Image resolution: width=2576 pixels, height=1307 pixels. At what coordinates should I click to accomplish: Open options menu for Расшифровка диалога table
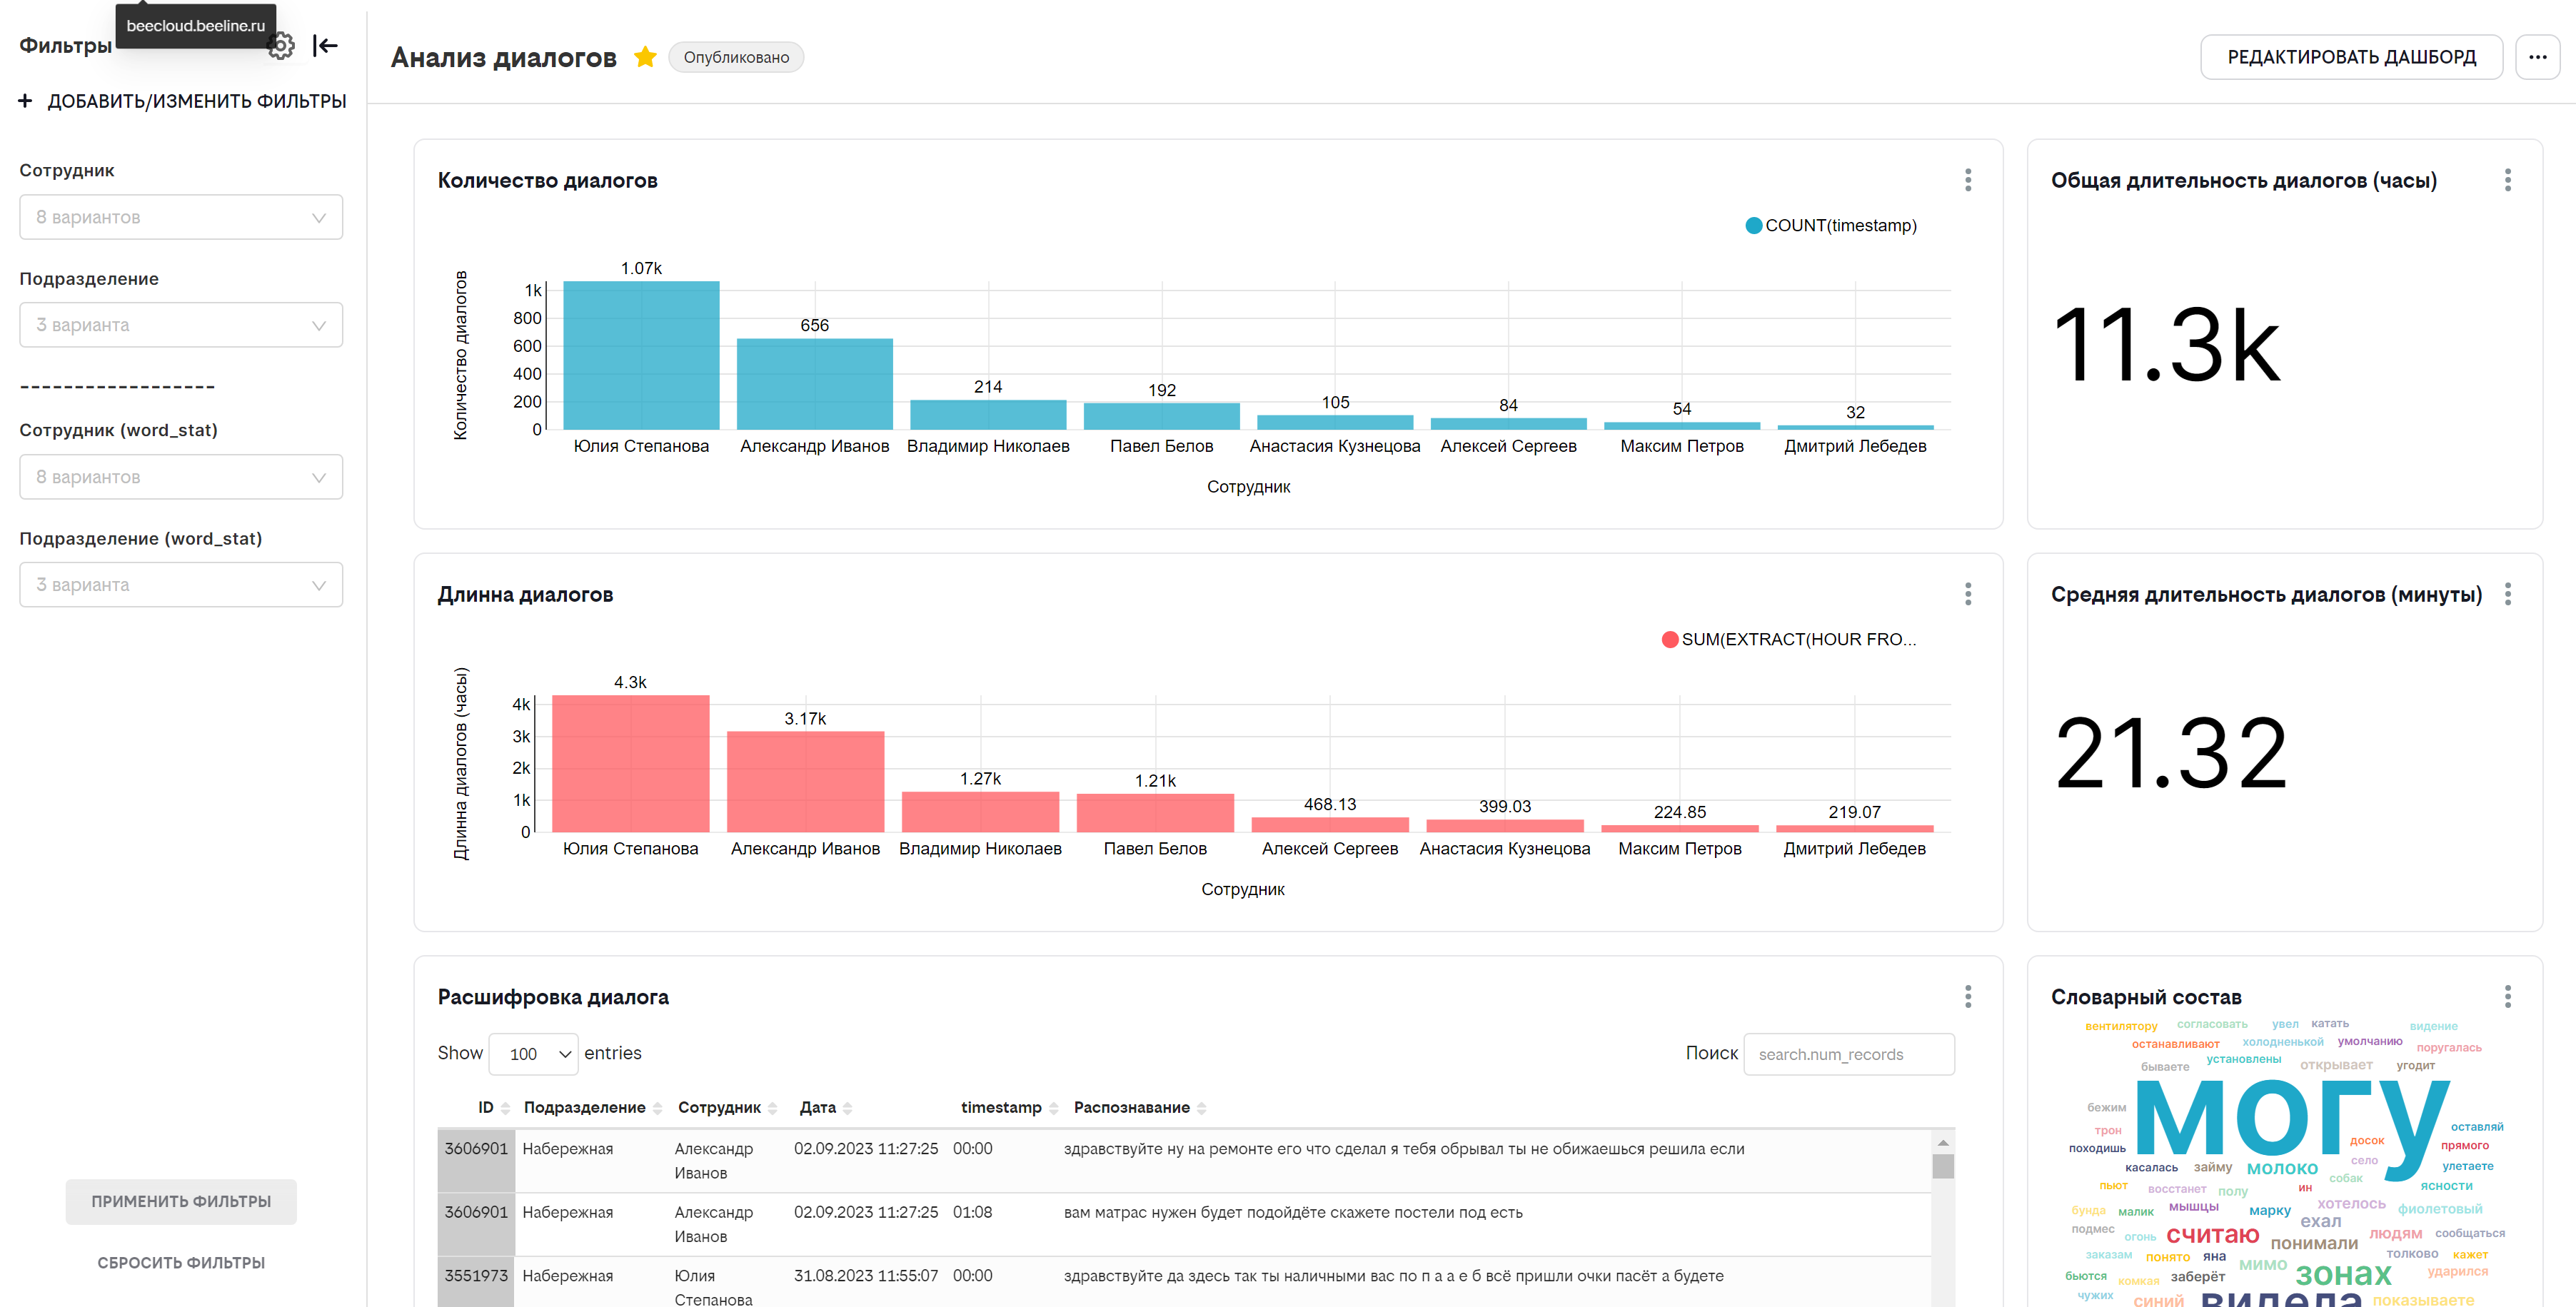tap(1968, 996)
